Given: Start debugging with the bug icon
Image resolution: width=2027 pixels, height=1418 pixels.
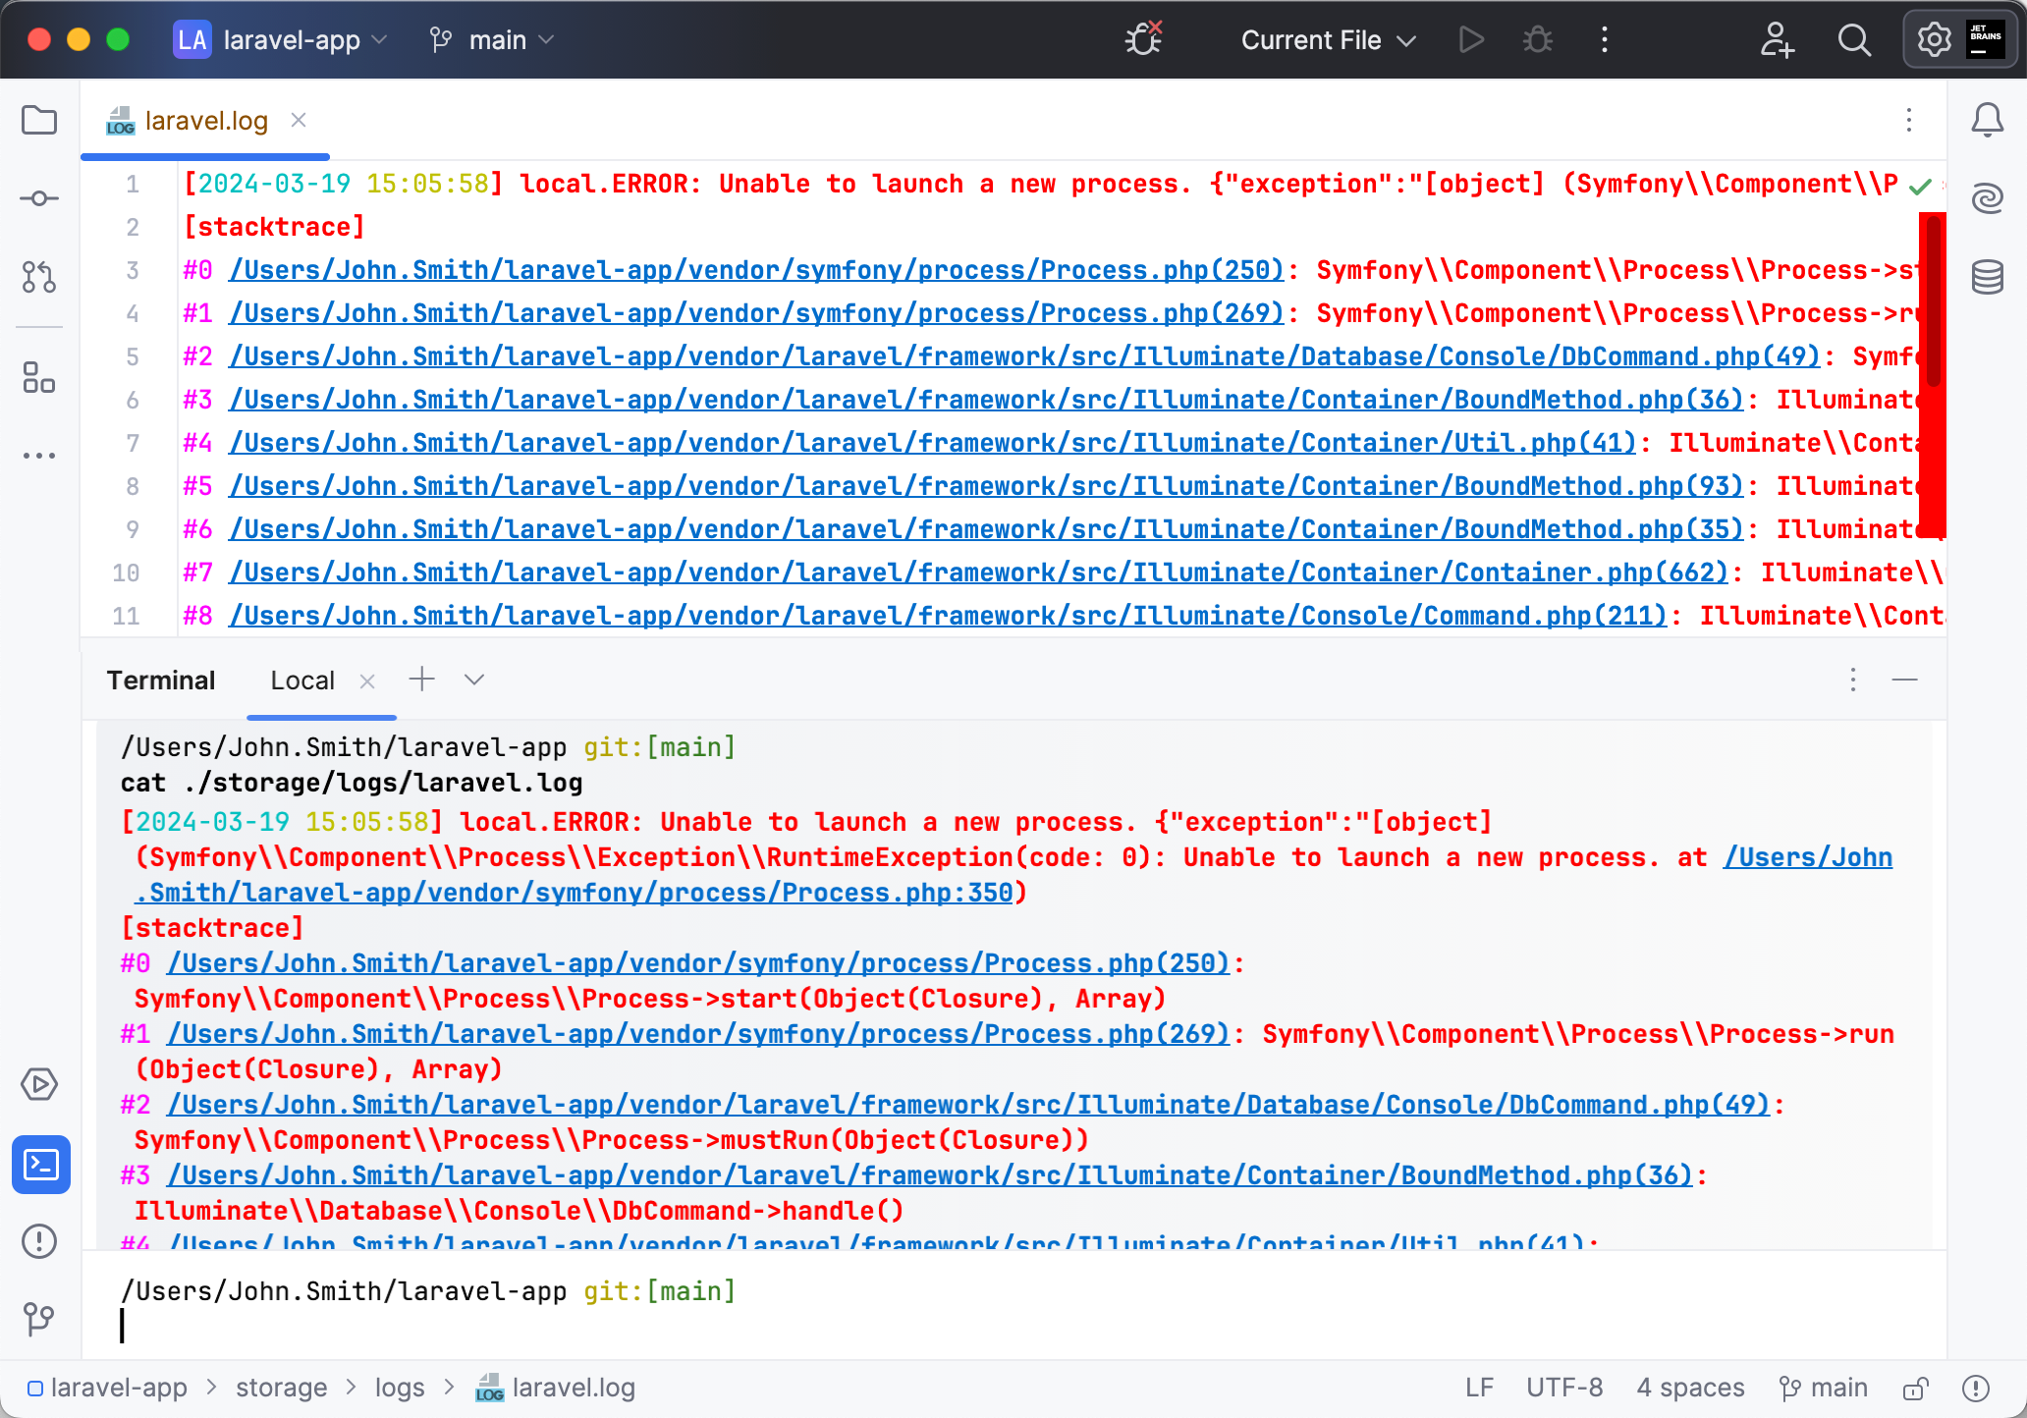Looking at the screenshot, I should coord(1536,40).
